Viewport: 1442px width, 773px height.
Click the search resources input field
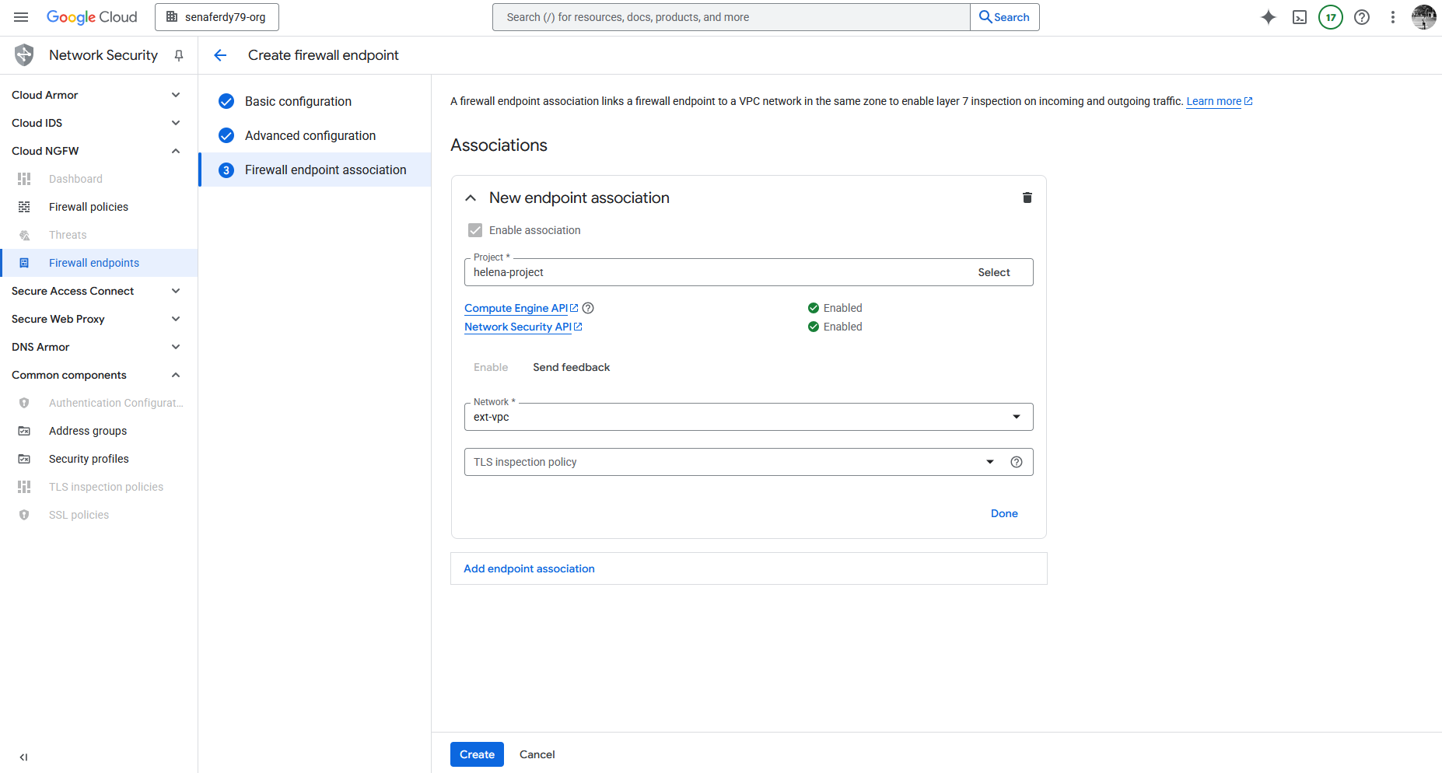click(731, 17)
